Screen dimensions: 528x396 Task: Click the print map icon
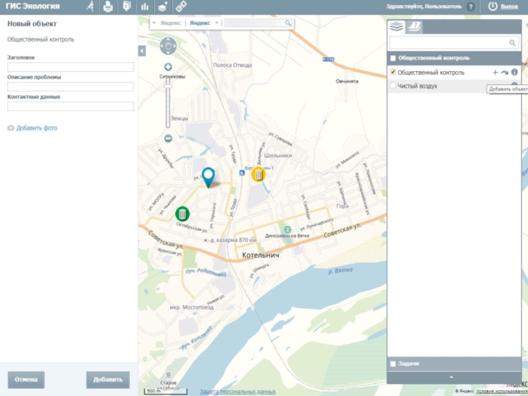click(x=108, y=7)
